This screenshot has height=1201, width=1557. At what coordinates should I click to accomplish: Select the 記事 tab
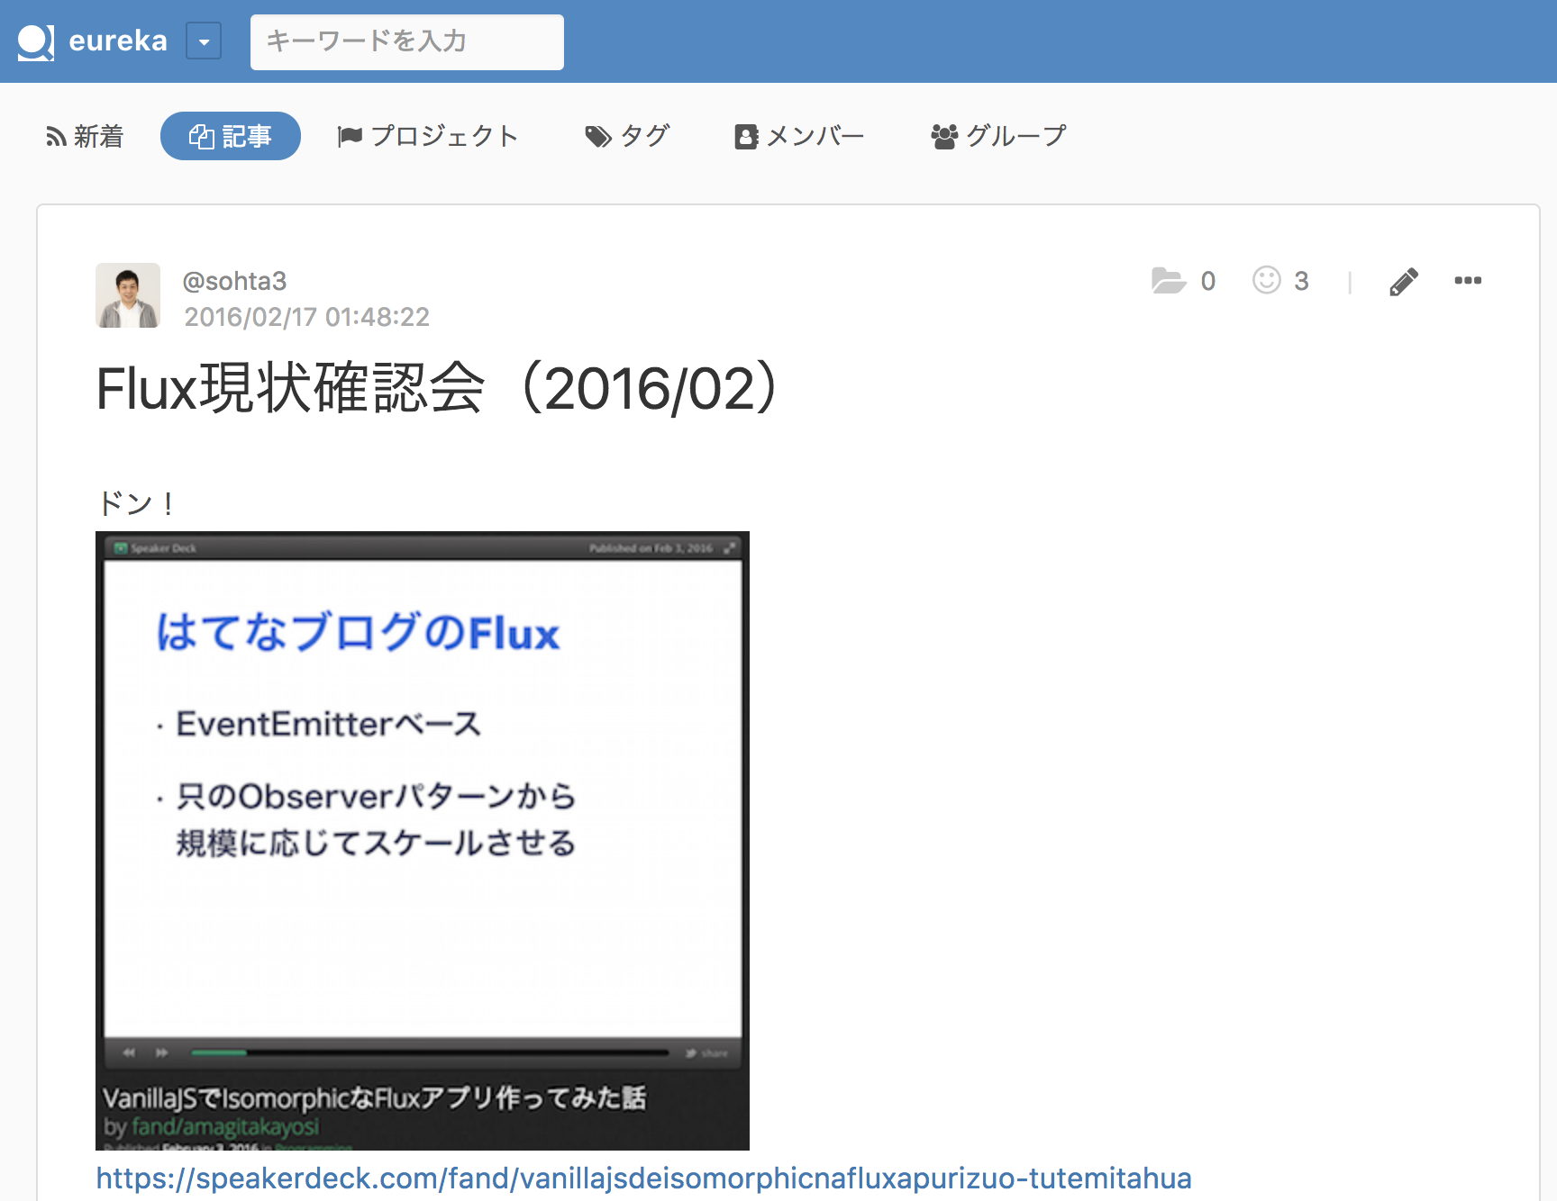tap(231, 136)
